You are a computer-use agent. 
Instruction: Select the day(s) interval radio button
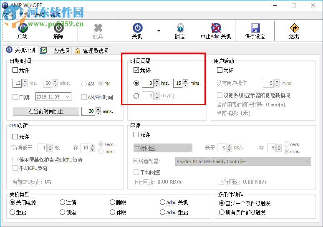tap(136, 96)
